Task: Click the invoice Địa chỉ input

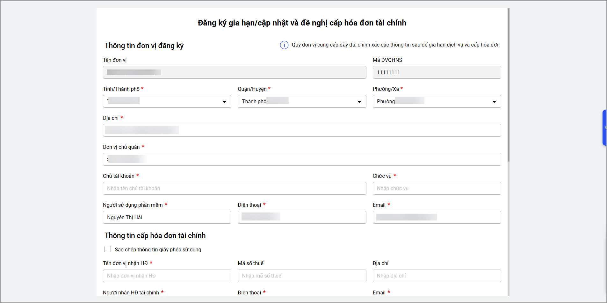Action: point(437,276)
